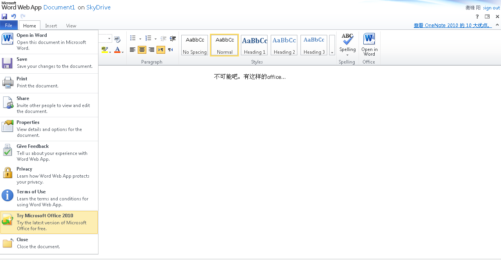Select Print in the File menu
The height and width of the screenshot is (260, 501).
pos(49,83)
